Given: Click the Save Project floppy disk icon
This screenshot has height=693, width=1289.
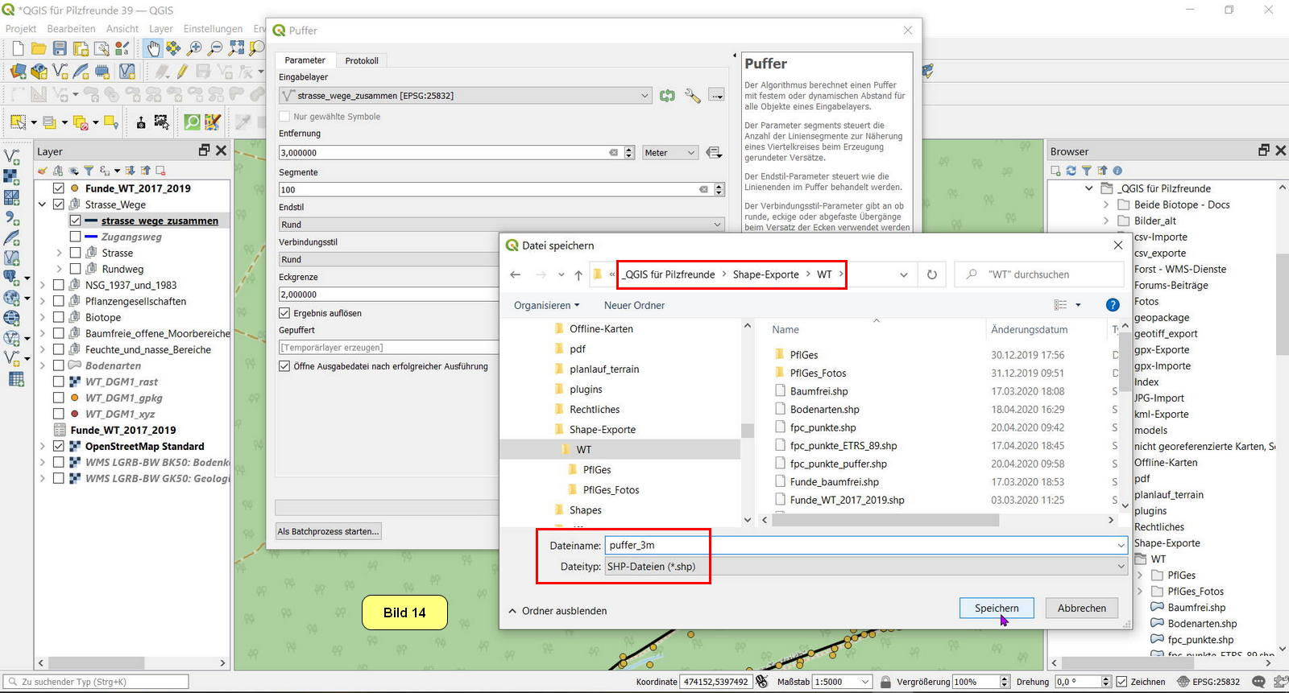Looking at the screenshot, I should [60, 49].
